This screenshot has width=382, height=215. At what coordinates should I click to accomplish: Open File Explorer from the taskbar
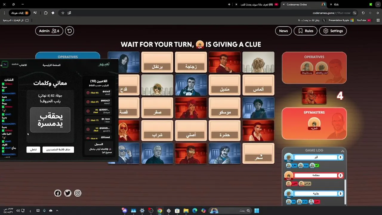coord(186,211)
